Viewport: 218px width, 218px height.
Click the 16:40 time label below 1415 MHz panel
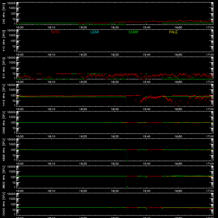click(147, 109)
